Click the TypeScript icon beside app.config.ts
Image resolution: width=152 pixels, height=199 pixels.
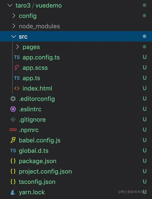tap(17, 57)
